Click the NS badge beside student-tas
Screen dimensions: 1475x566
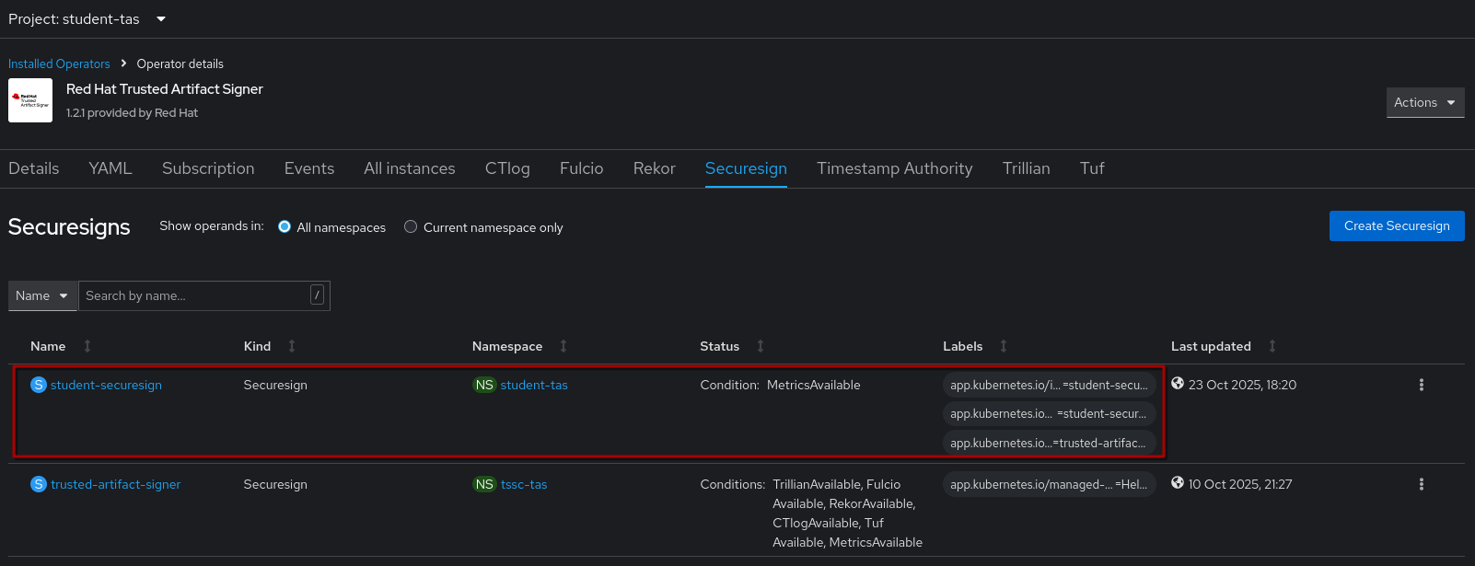click(x=484, y=385)
